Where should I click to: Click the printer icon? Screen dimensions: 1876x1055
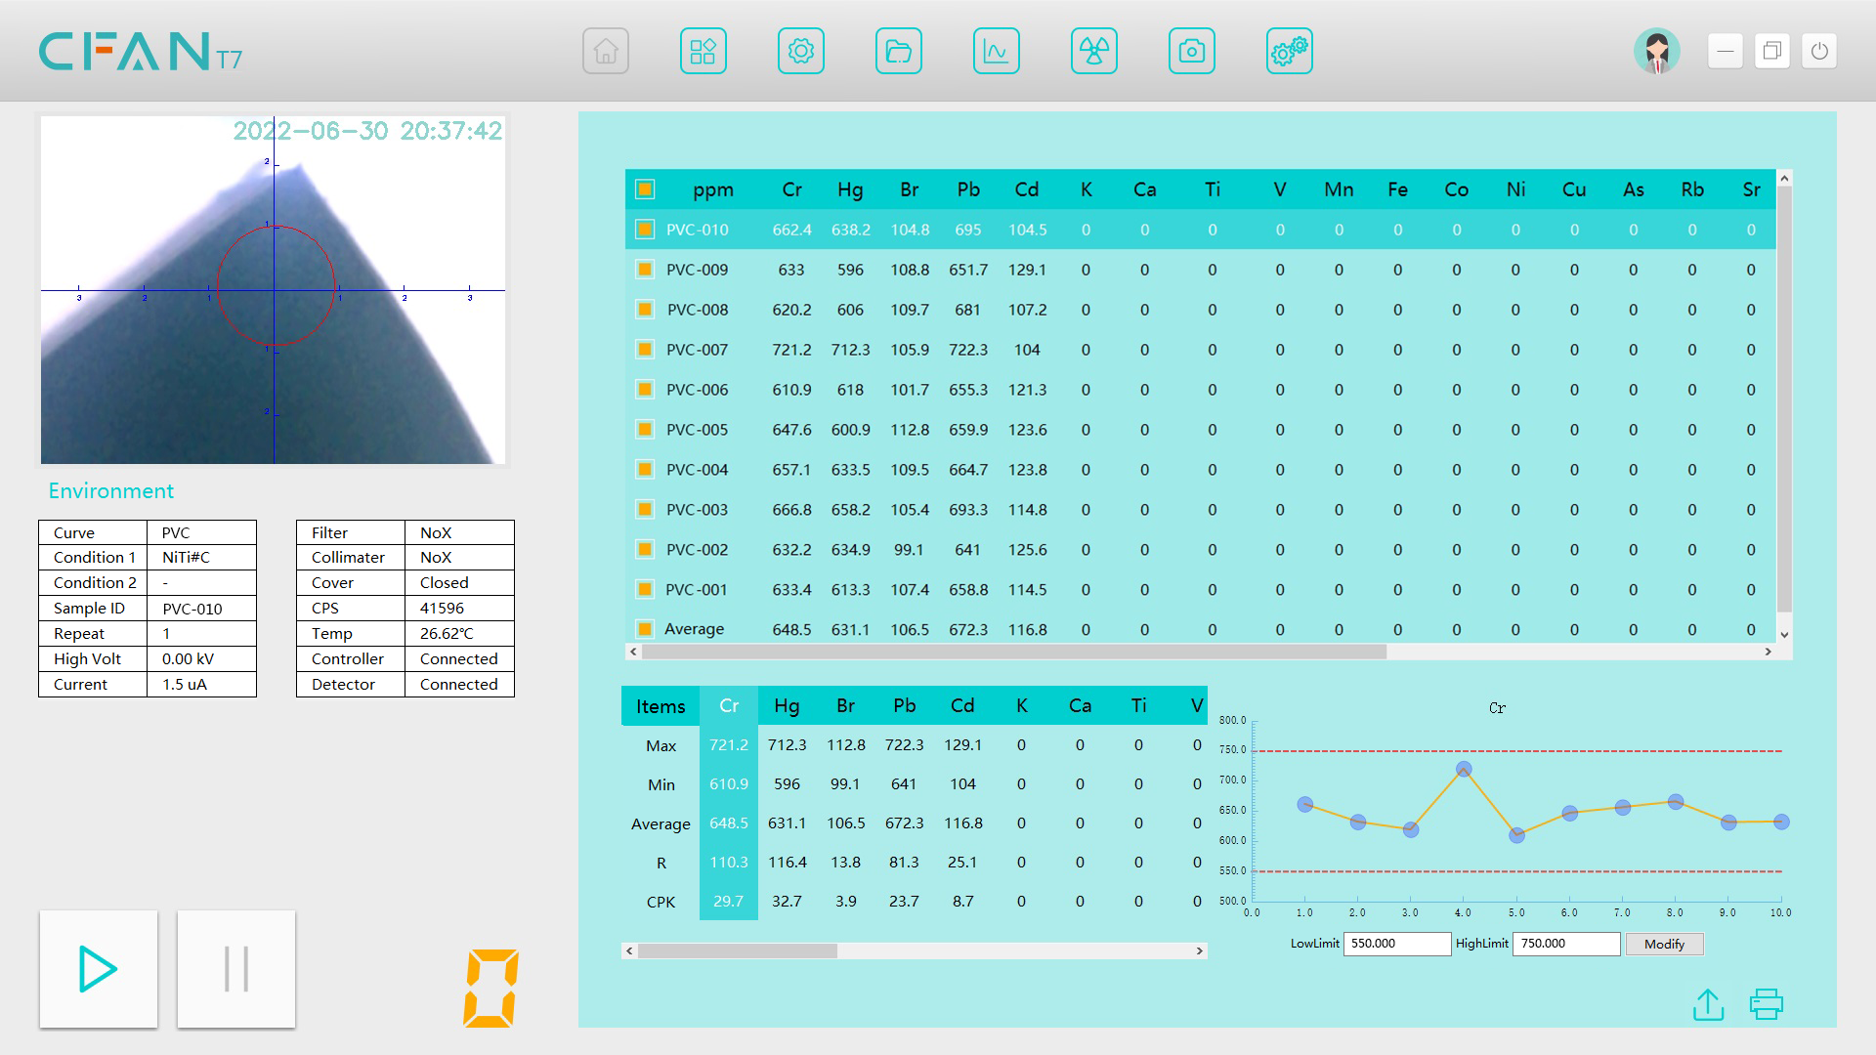(1767, 1004)
